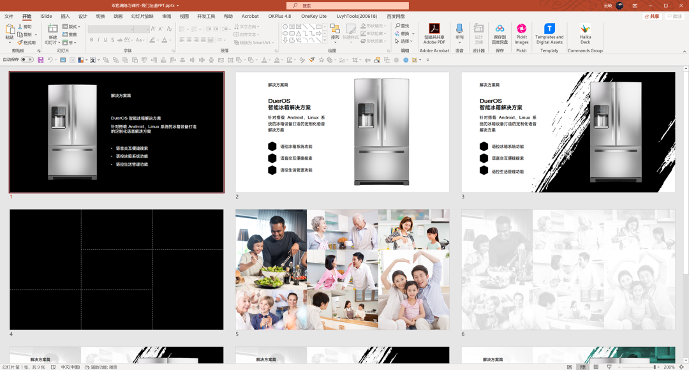Open the font name combo box
The image size is (689, 370).
pos(111,29)
